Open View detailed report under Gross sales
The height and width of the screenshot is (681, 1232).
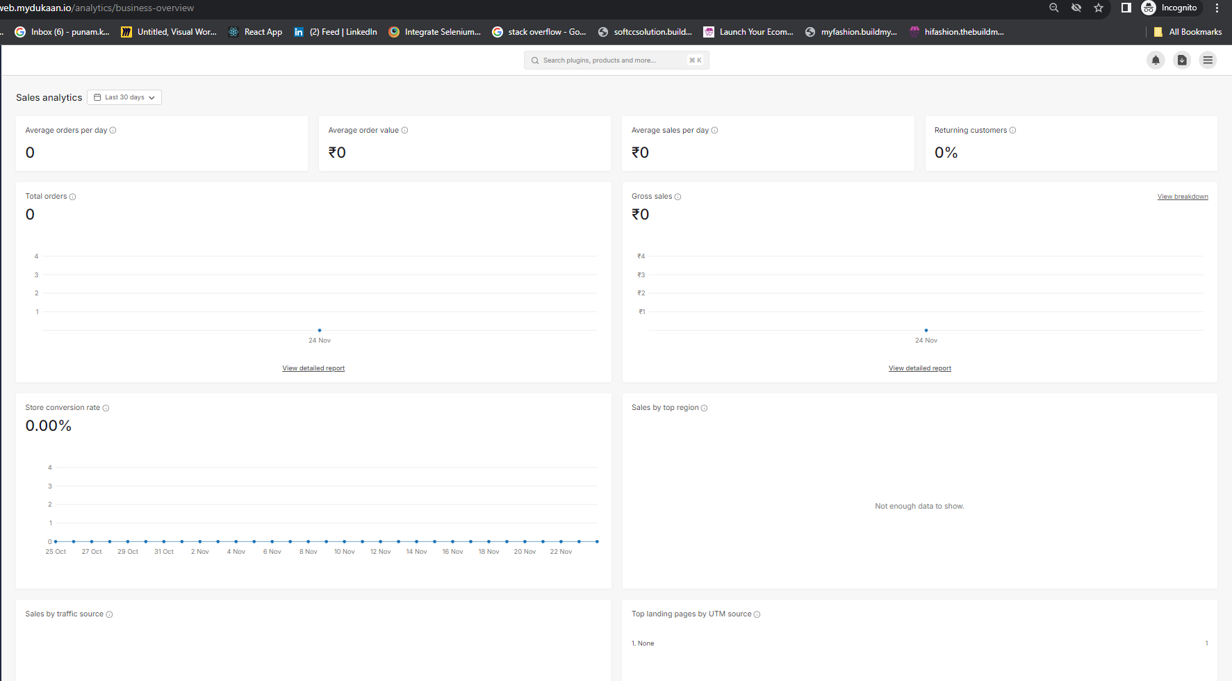click(x=920, y=368)
